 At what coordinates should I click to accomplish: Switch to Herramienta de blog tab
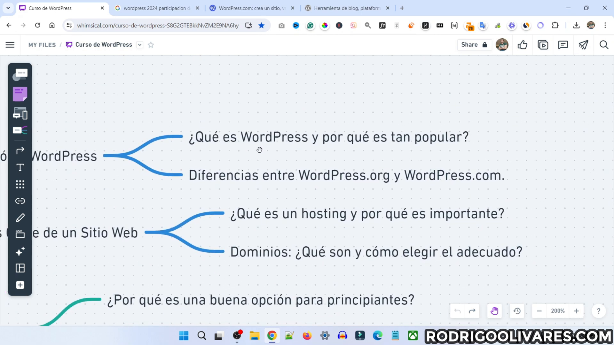(x=347, y=8)
